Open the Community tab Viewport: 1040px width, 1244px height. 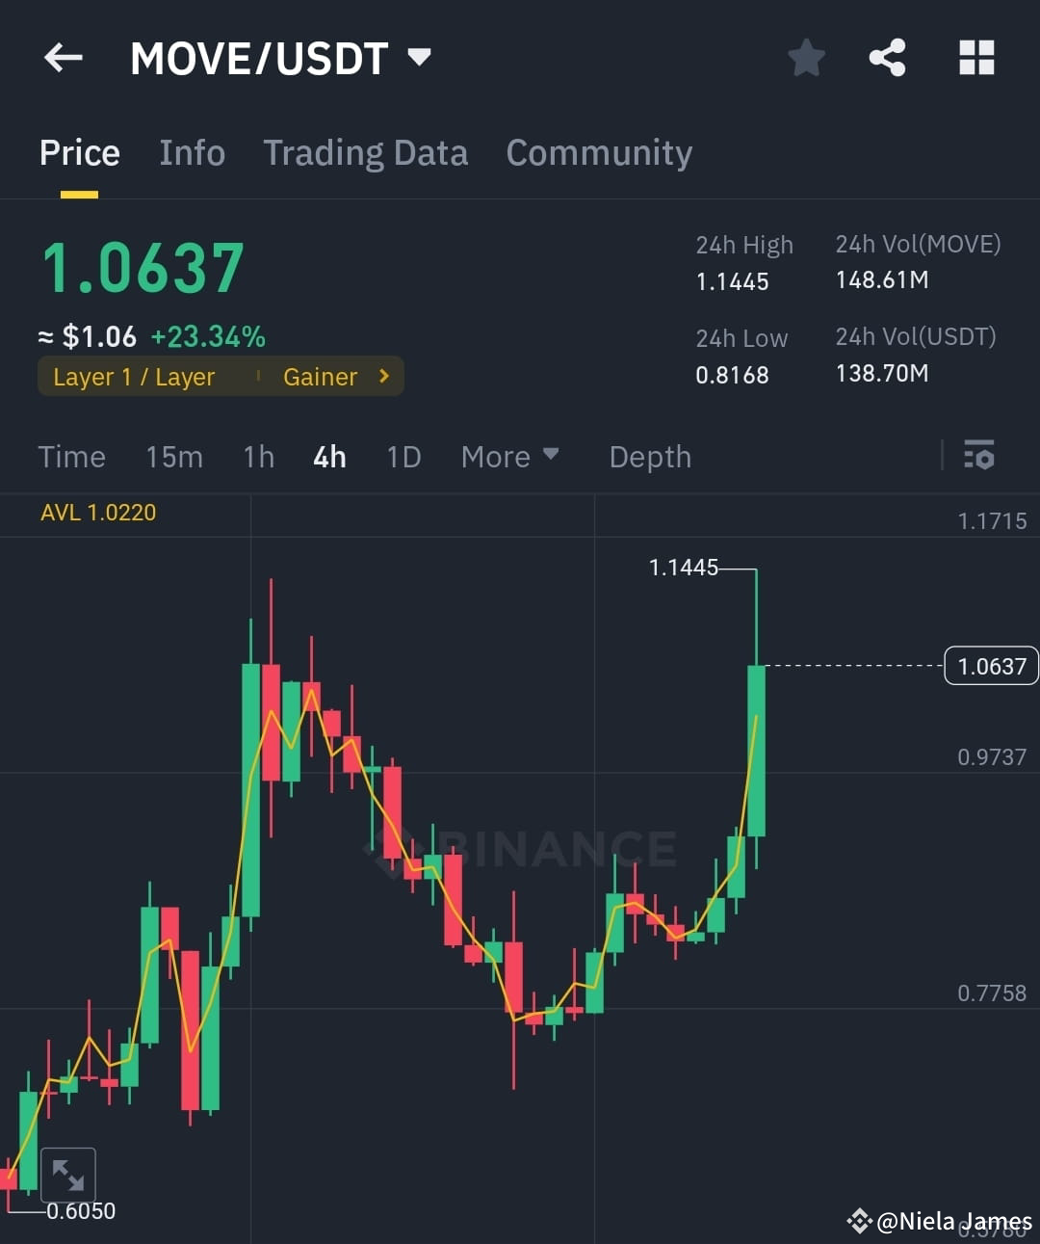(x=599, y=153)
